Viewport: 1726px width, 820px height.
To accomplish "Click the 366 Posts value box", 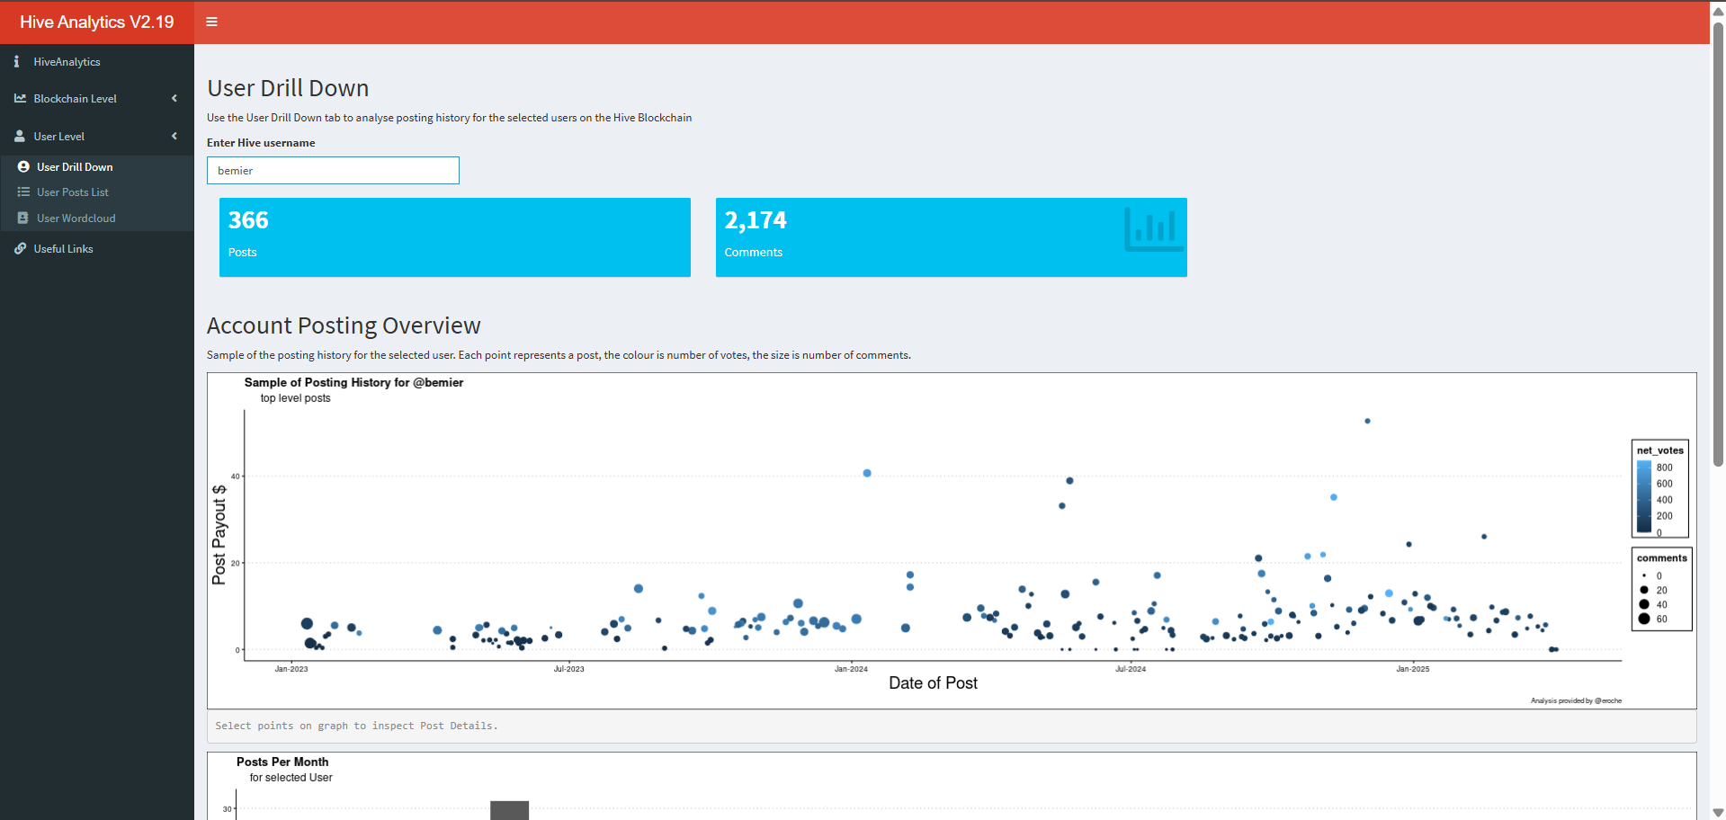I will [x=455, y=237].
